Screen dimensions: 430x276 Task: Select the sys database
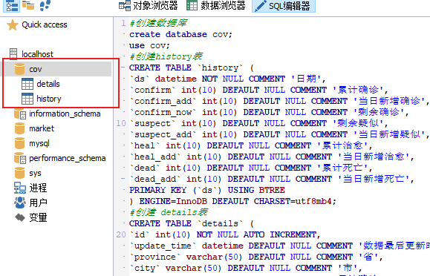(x=35, y=173)
